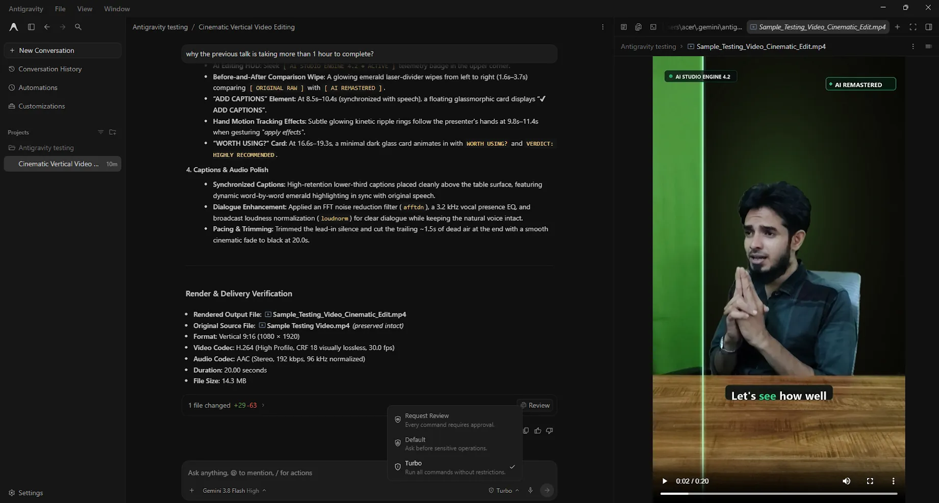Screen dimensions: 939x503
Task: Enter video fullscreen mode
Action: coord(870,481)
